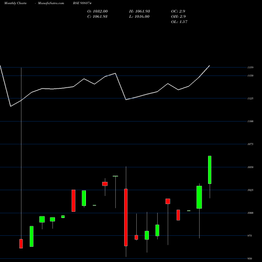Viewport: 262px width, 262px height.
Task: Select the high value "H: 1061.93"
Action: pos(139,12)
